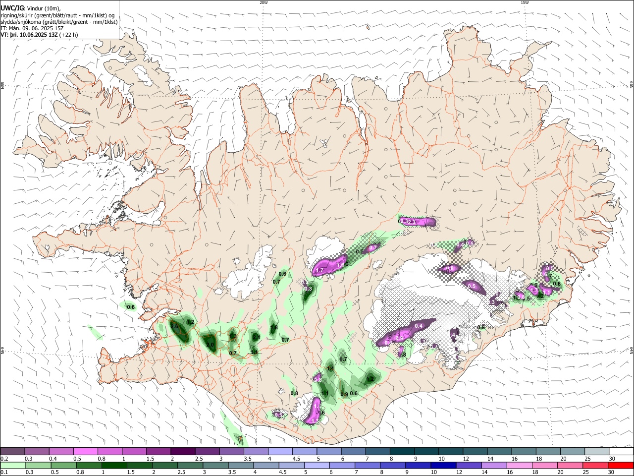634x476 pixels.
Task: Pick the deep blue 10 rain legend swatch
Action: click(443, 466)
